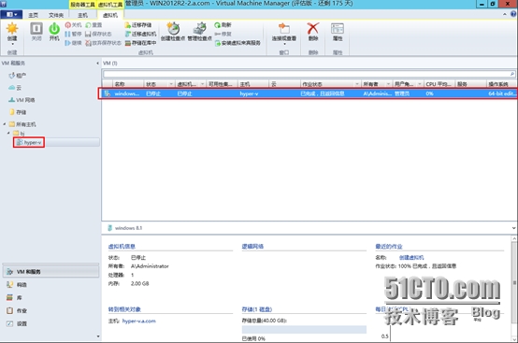The image size is (518, 343).
Task: Switch to the 文件夹 (Folder) ribbon tab
Action: 56,15
